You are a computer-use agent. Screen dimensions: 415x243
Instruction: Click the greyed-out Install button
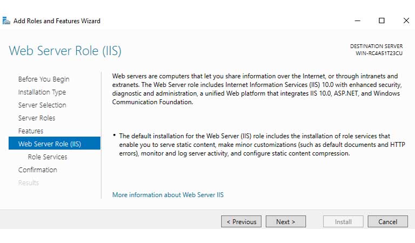pos(343,221)
